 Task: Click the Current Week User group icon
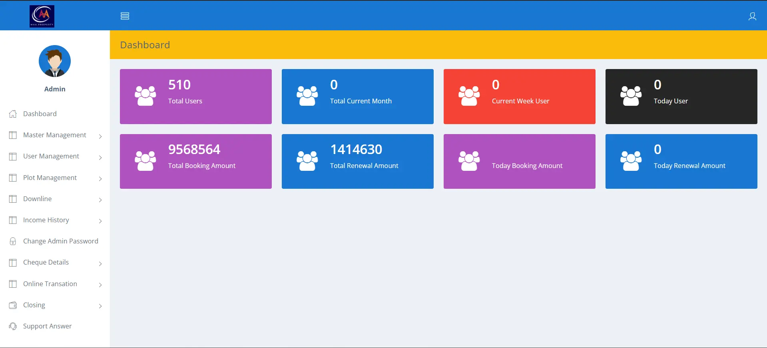(x=469, y=96)
